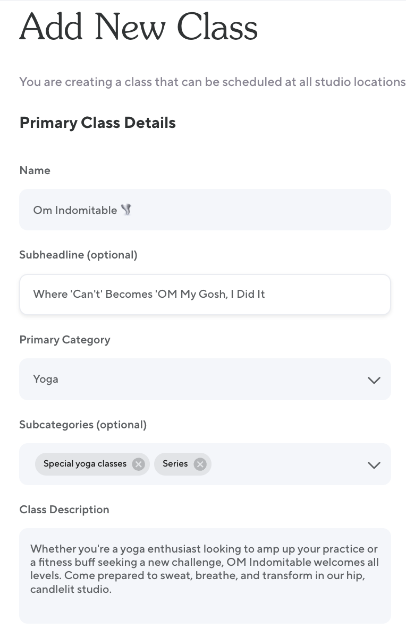Click the 'Name' field label

point(35,170)
